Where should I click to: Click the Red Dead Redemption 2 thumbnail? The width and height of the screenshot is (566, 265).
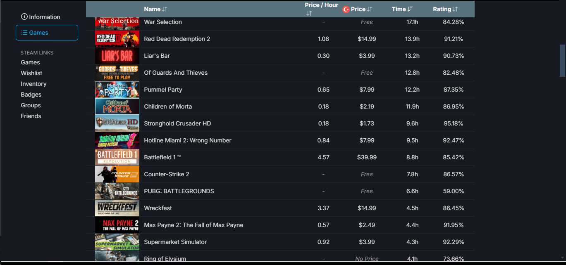(117, 39)
